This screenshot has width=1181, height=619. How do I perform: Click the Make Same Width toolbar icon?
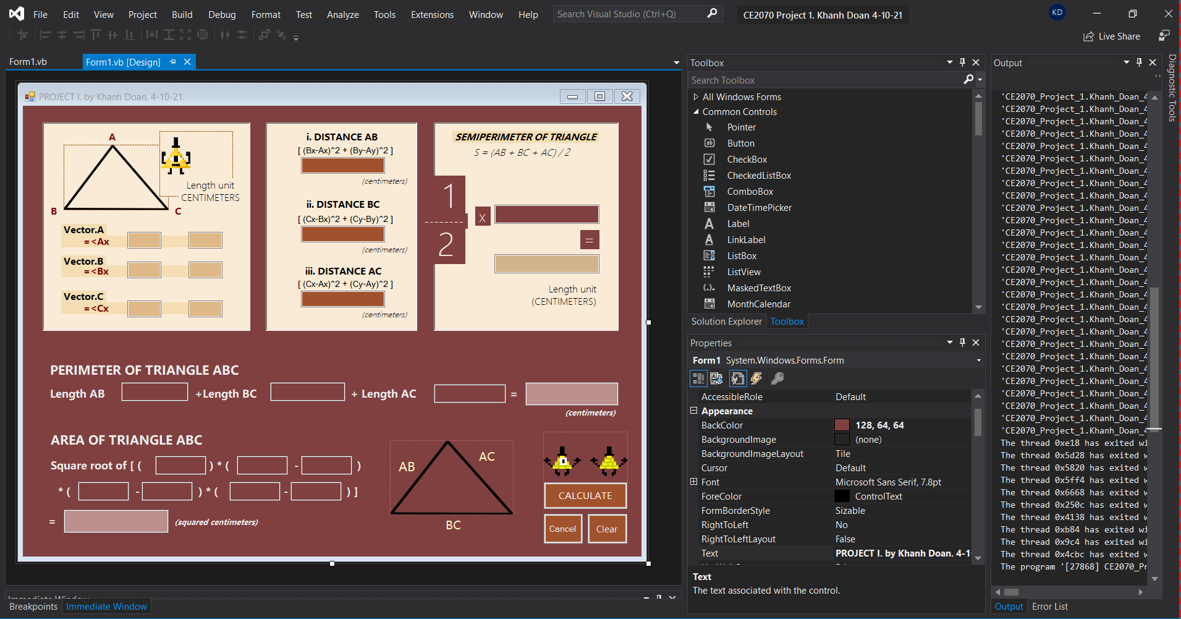[x=152, y=35]
